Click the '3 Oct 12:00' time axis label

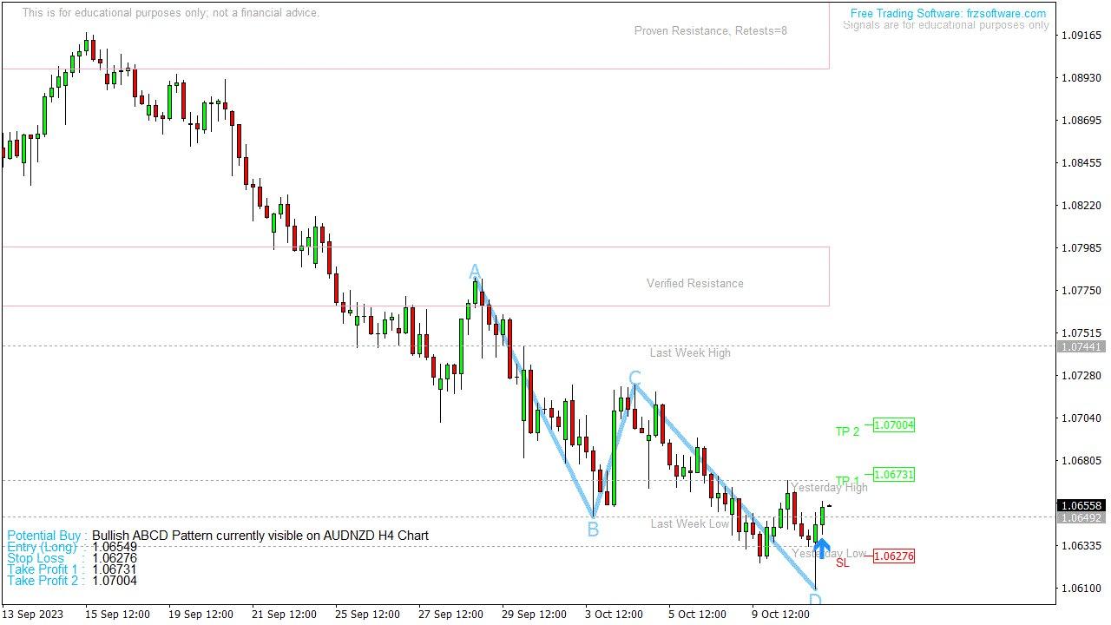pos(614,614)
